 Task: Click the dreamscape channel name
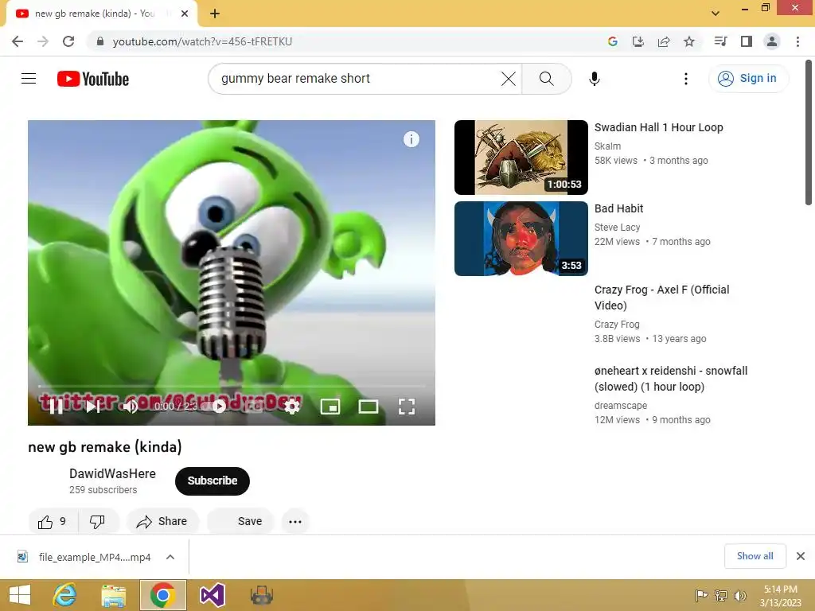pyautogui.click(x=621, y=405)
